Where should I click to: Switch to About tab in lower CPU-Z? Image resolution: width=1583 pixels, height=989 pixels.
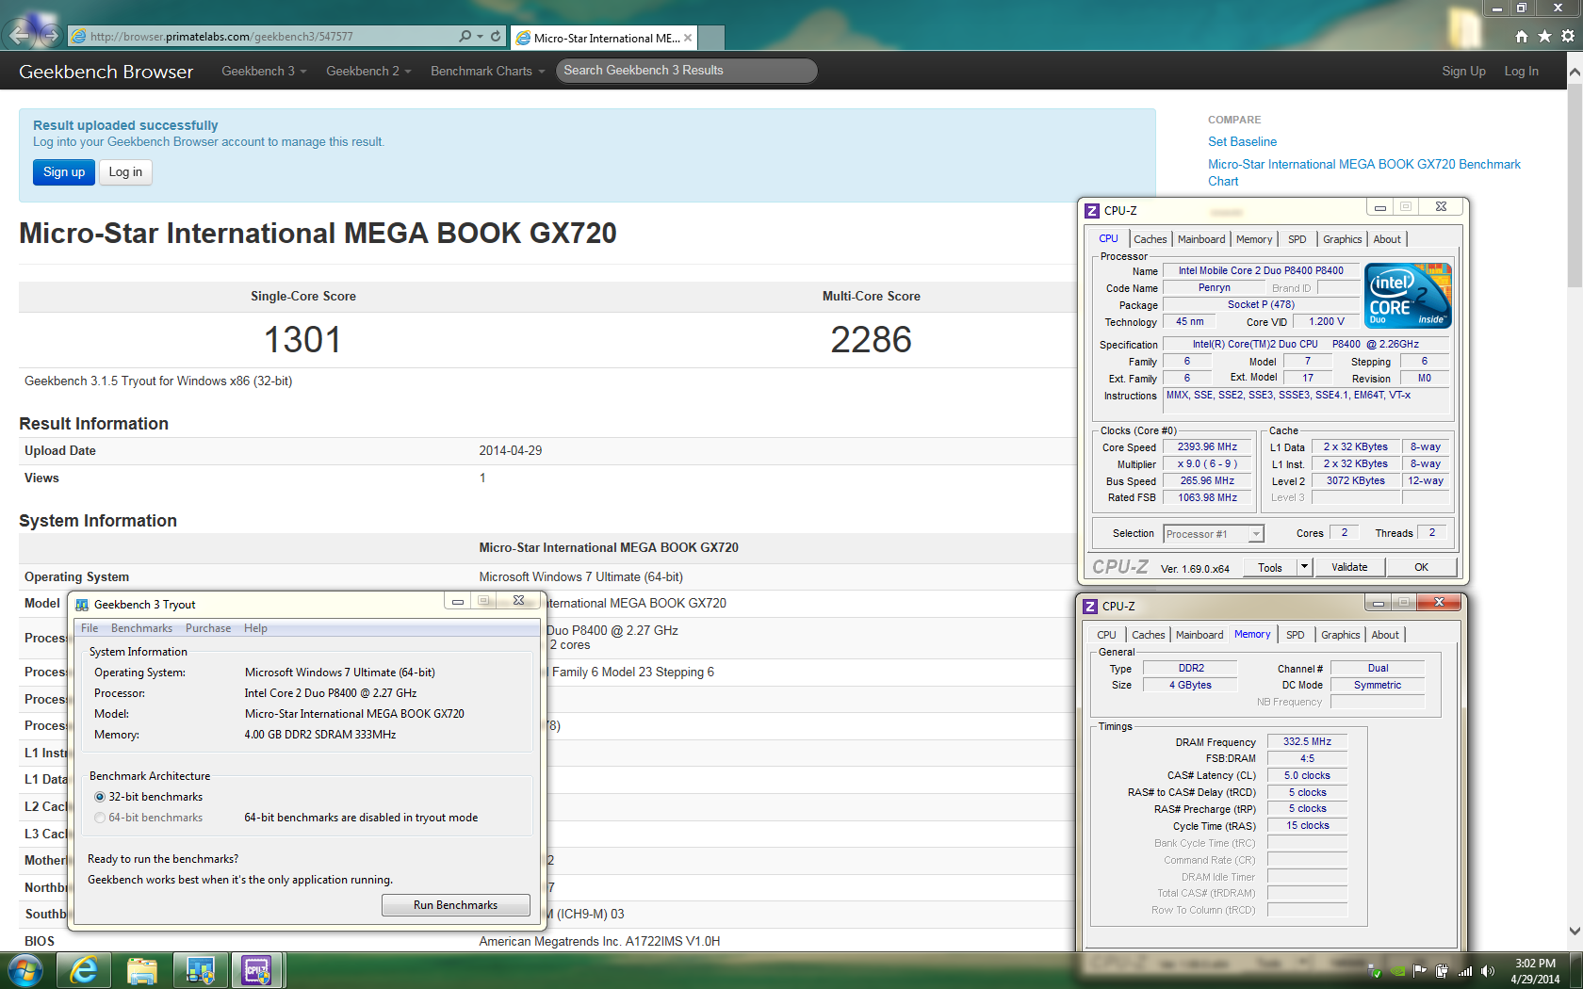click(1385, 635)
